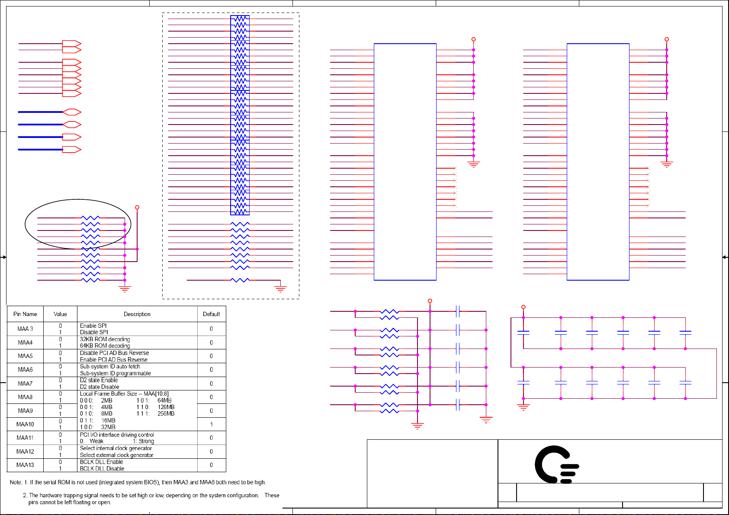Select the 'MAA8' pin name cell

pos(25,397)
